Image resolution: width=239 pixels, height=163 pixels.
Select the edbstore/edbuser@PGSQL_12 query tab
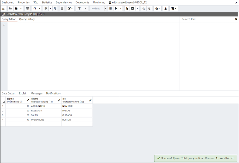click(x=128, y=2)
